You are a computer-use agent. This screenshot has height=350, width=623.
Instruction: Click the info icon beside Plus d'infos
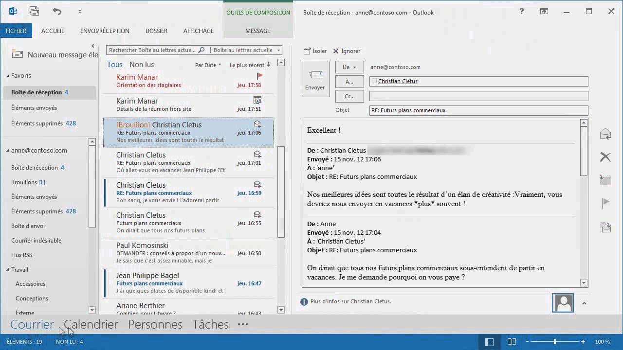[304, 302]
